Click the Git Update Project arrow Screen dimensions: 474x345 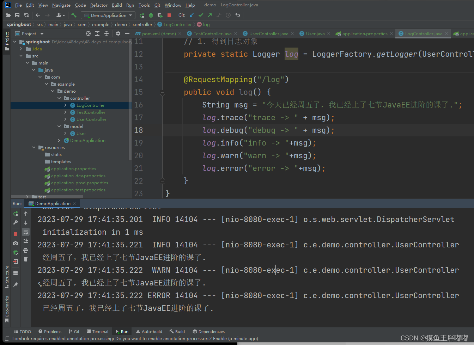[x=192, y=15]
